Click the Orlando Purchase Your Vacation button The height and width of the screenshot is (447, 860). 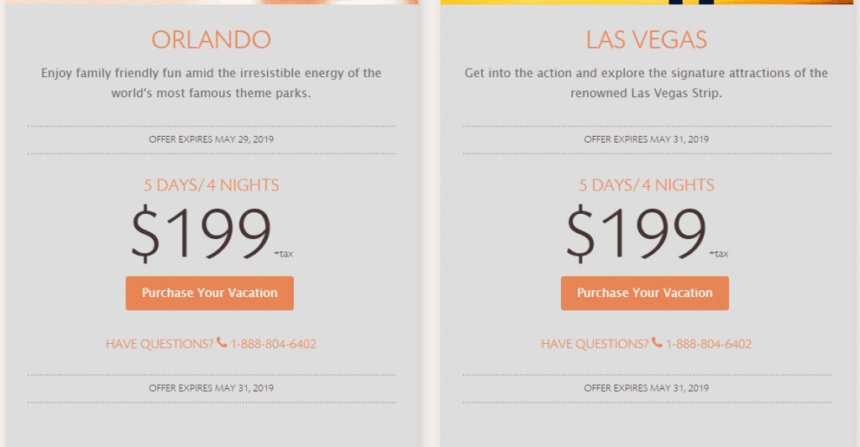pos(209,293)
